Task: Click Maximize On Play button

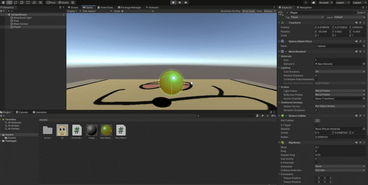Action: pos(230,11)
